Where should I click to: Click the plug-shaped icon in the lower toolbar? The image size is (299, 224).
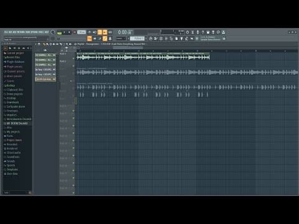point(181,39)
